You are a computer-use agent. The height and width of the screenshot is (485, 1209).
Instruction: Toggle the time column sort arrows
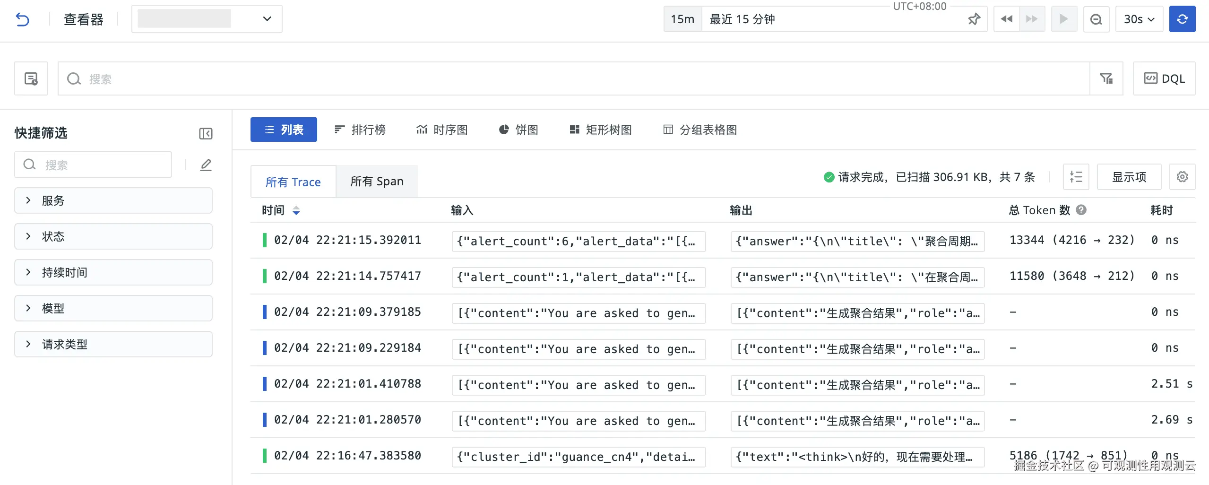click(296, 210)
